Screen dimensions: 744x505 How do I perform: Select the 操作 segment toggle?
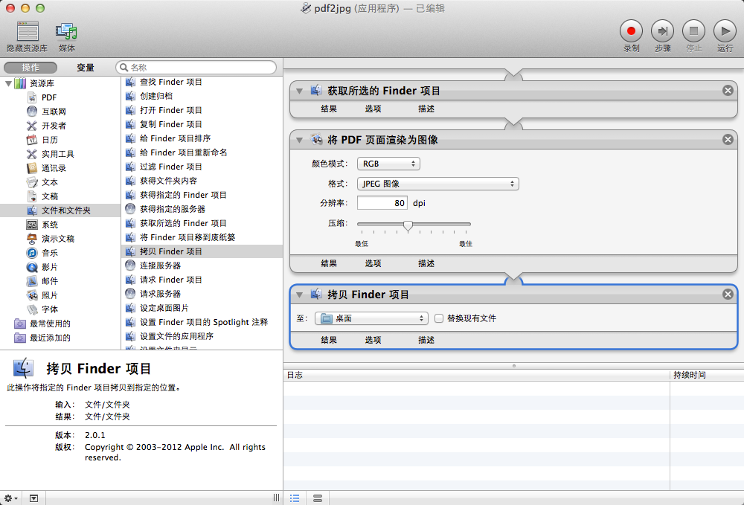tap(31, 68)
